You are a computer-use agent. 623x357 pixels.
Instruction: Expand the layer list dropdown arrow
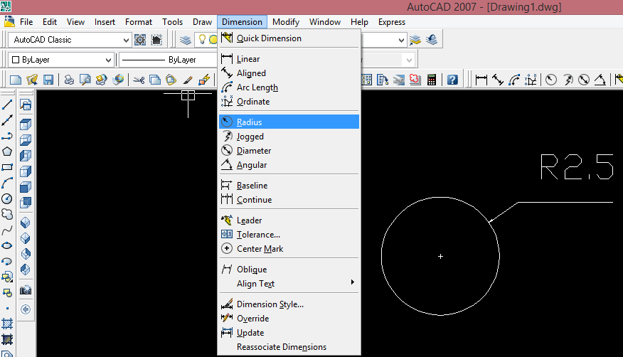tap(401, 40)
